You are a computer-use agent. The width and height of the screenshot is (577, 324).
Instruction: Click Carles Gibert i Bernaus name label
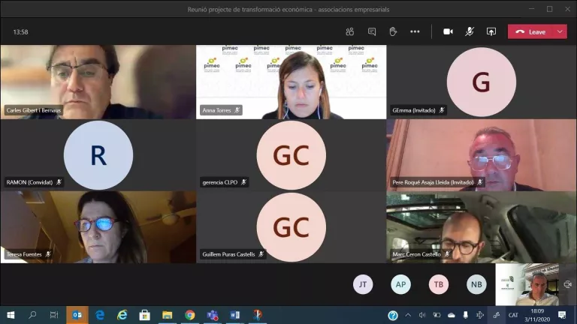coord(34,110)
